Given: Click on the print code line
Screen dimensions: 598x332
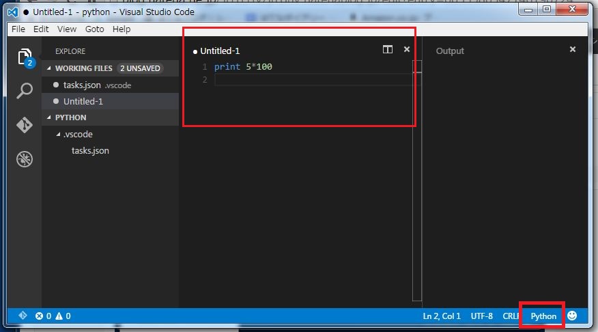Looking at the screenshot, I should click(243, 67).
